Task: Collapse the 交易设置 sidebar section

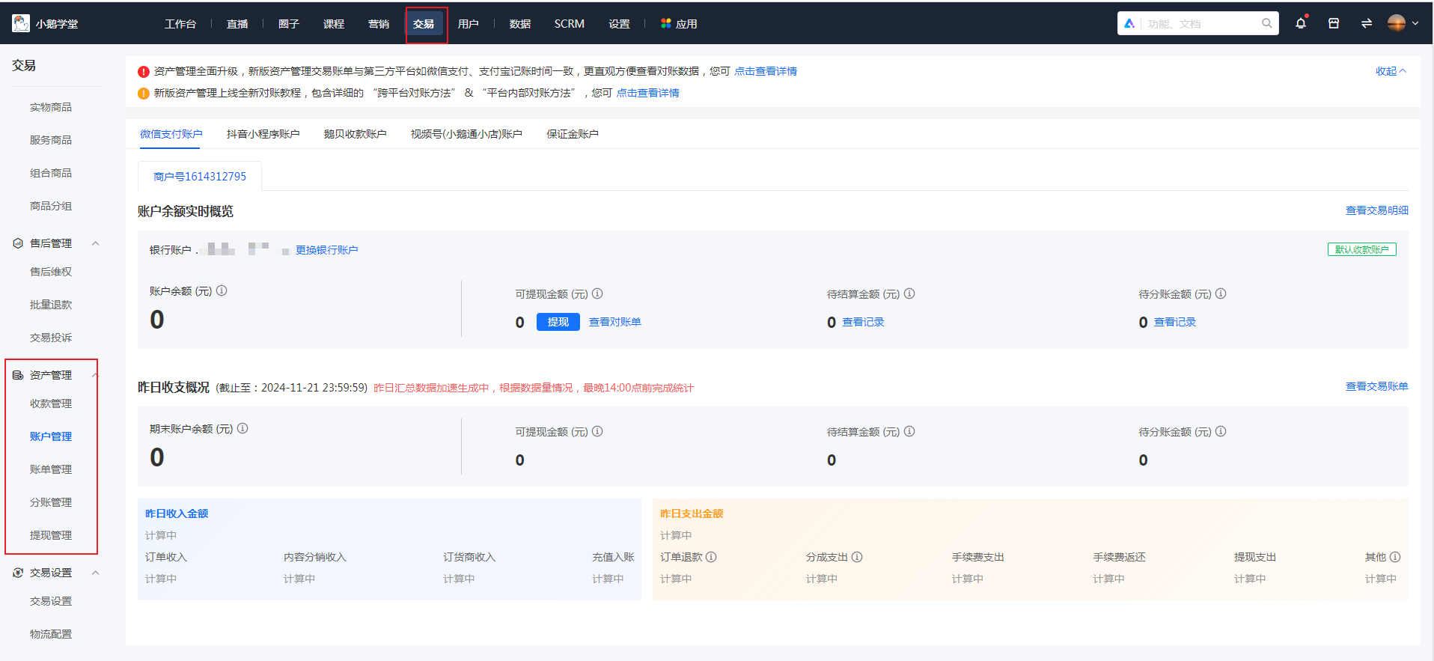Action: (95, 573)
